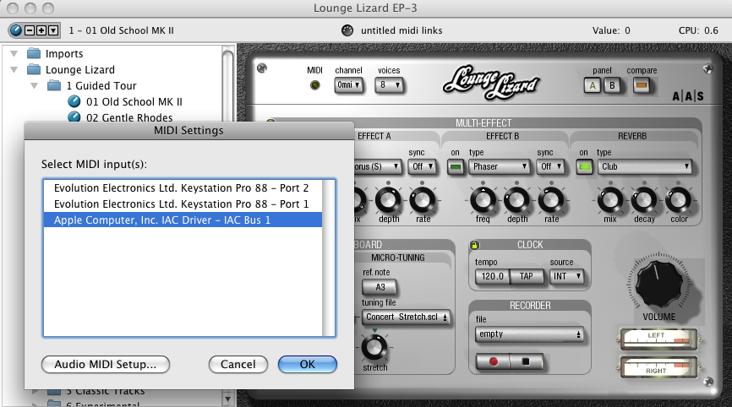Select the Lounge Lizard folder icon
Viewport: 732px width, 407px height.
pyautogui.click(x=34, y=69)
